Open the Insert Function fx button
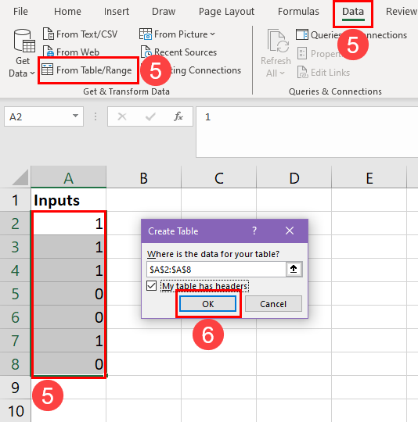 178,116
